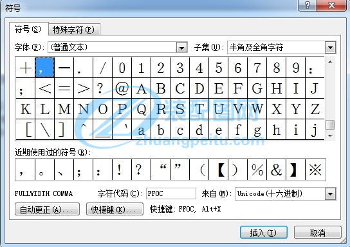Open the 来自 Unicode source dropdown
The image size is (350, 247).
pos(330,193)
